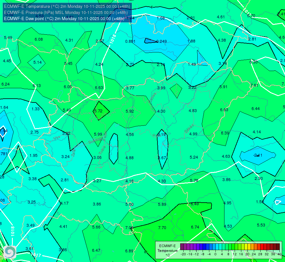Click the map value 3.06

point(98,157)
